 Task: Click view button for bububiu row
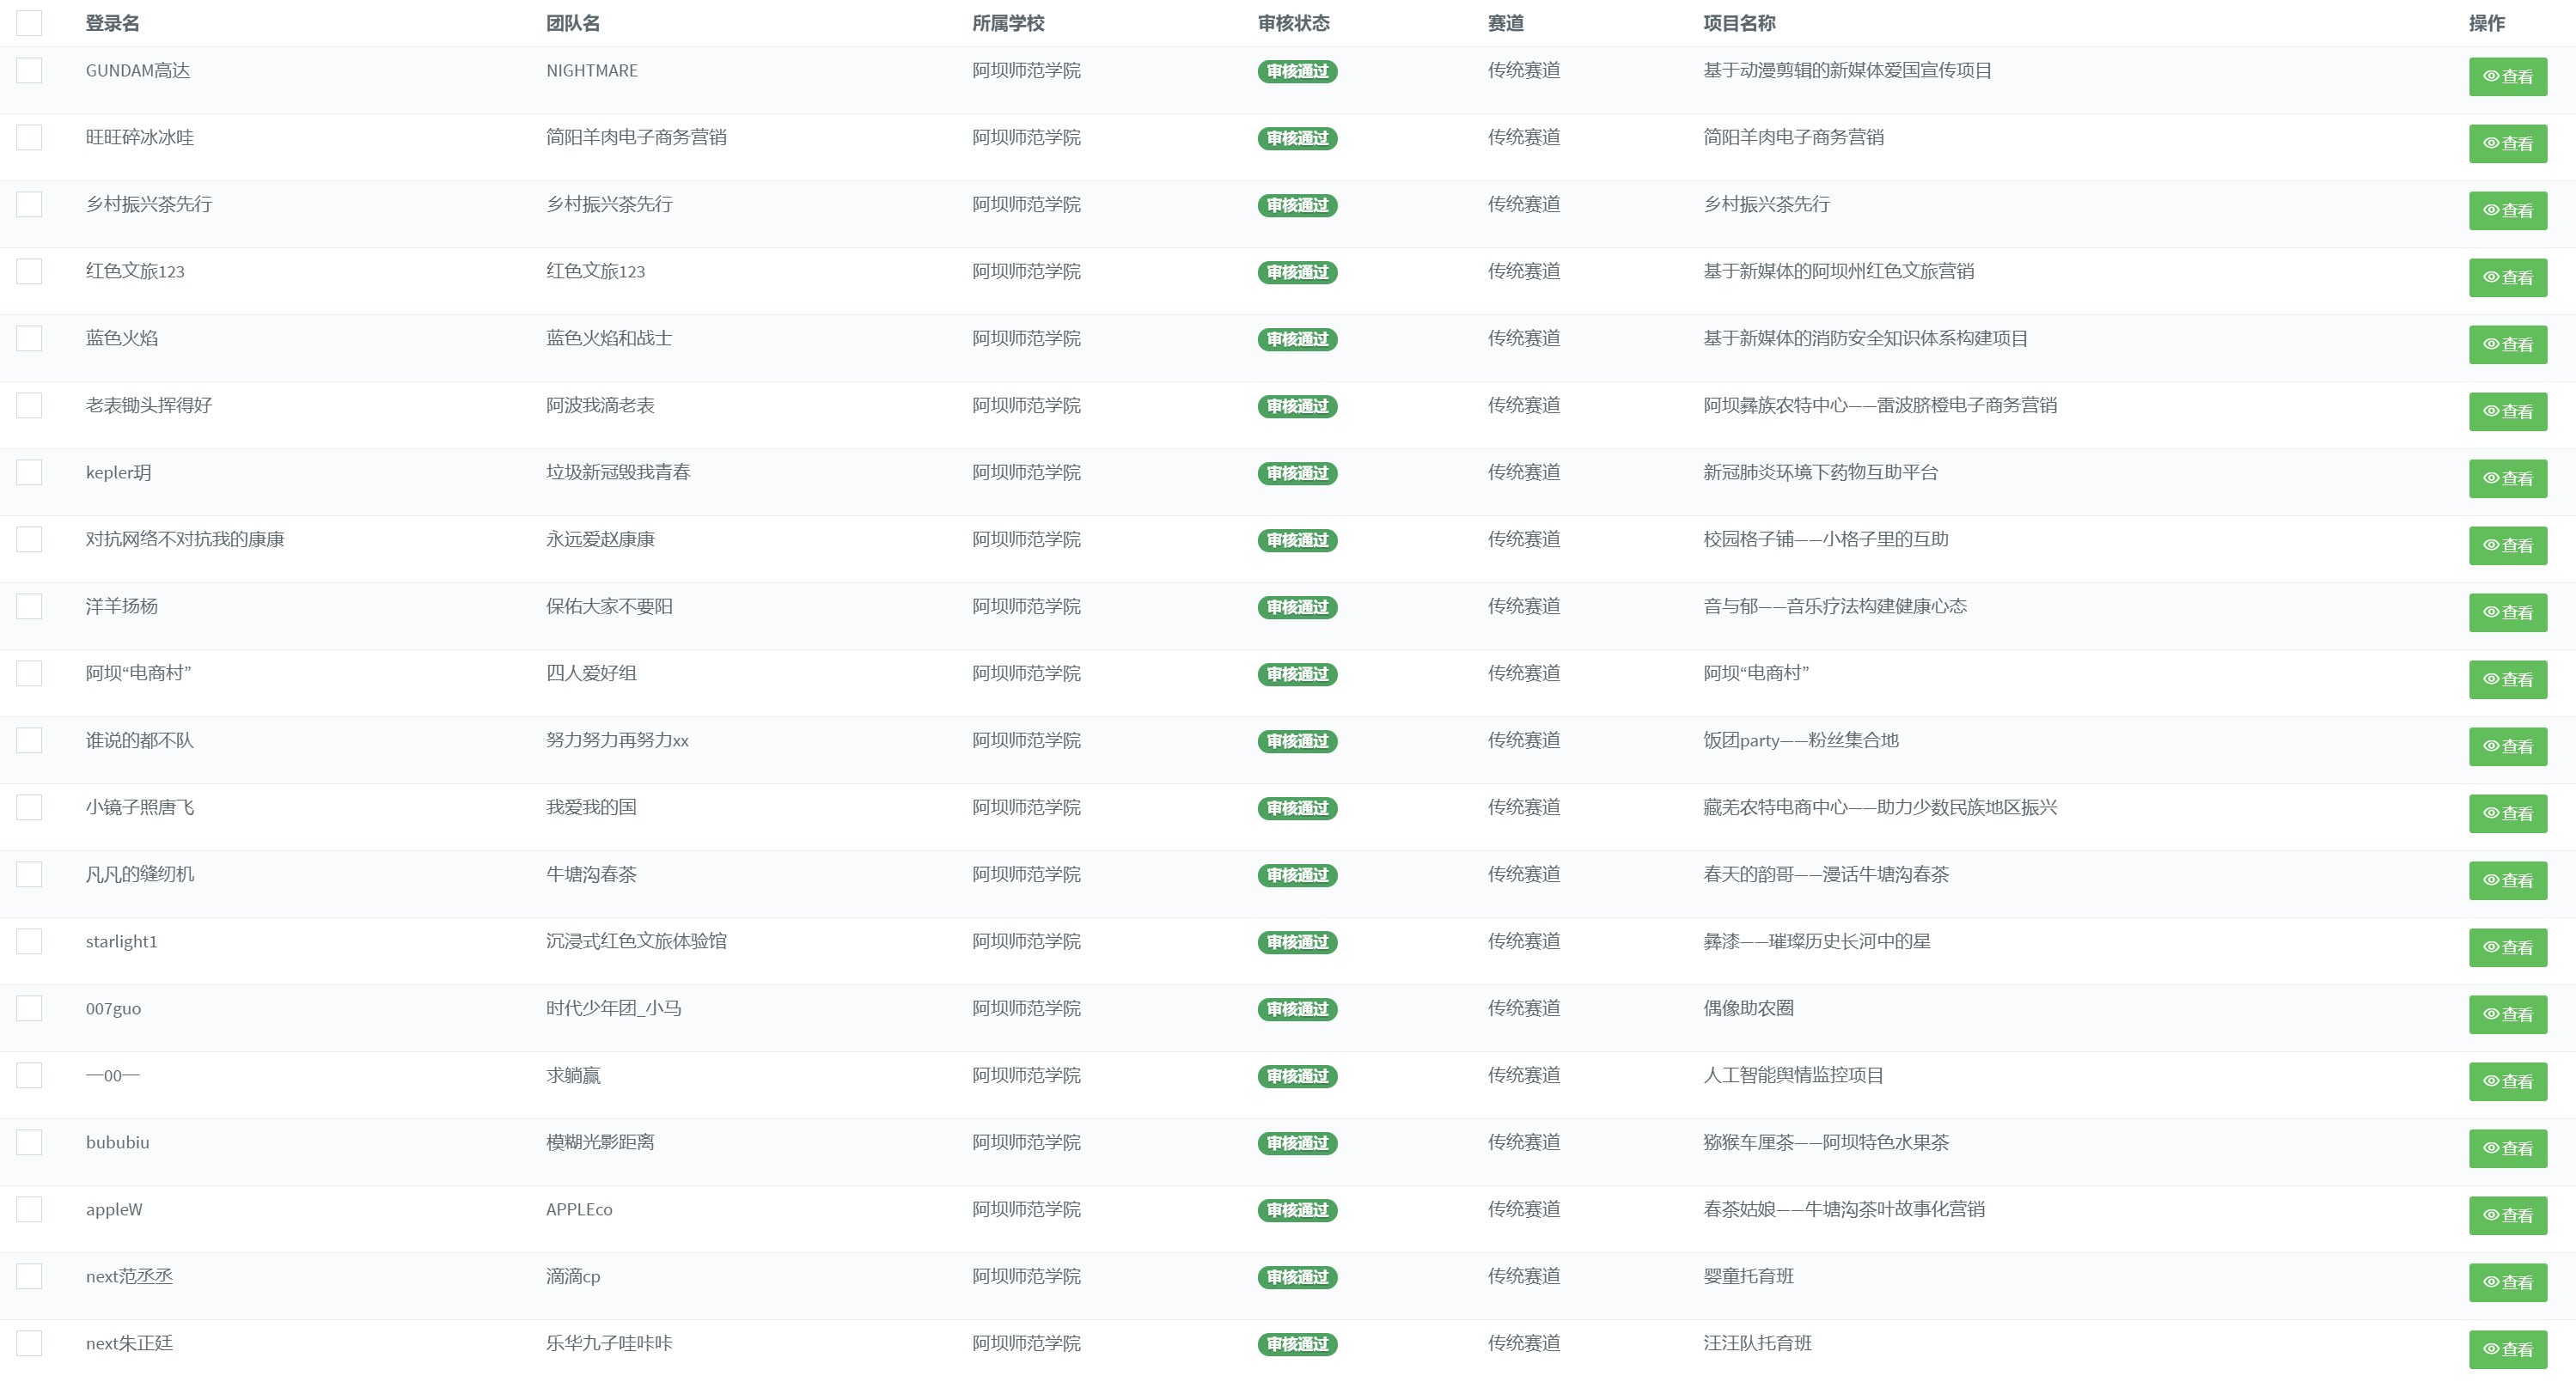pos(2507,1148)
